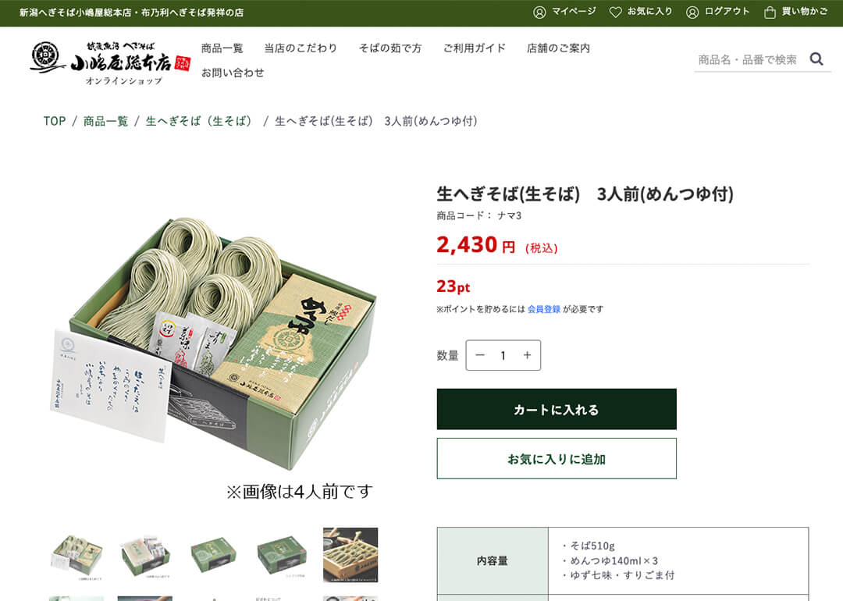Click the ログアウト user icon
This screenshot has width=843, height=601.
(x=692, y=12)
